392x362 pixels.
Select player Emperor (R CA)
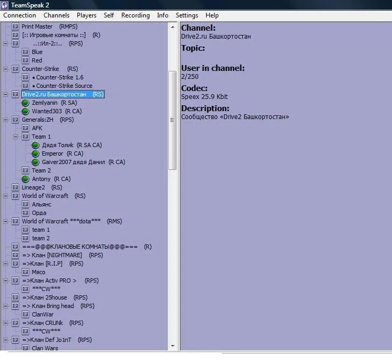tap(63, 153)
